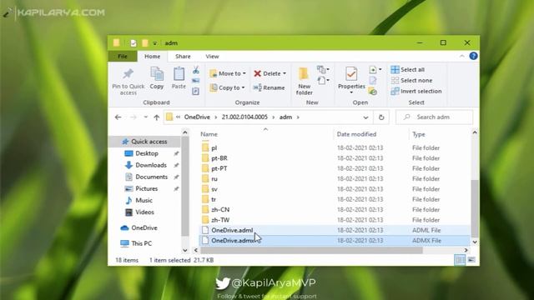Click Select all
The height and width of the screenshot is (300, 534).
pyautogui.click(x=408, y=70)
